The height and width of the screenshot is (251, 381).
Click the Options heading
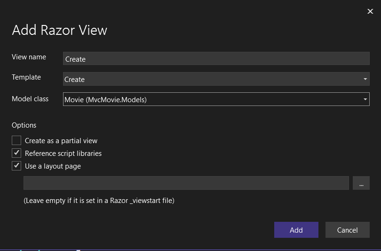pyautogui.click(x=24, y=125)
